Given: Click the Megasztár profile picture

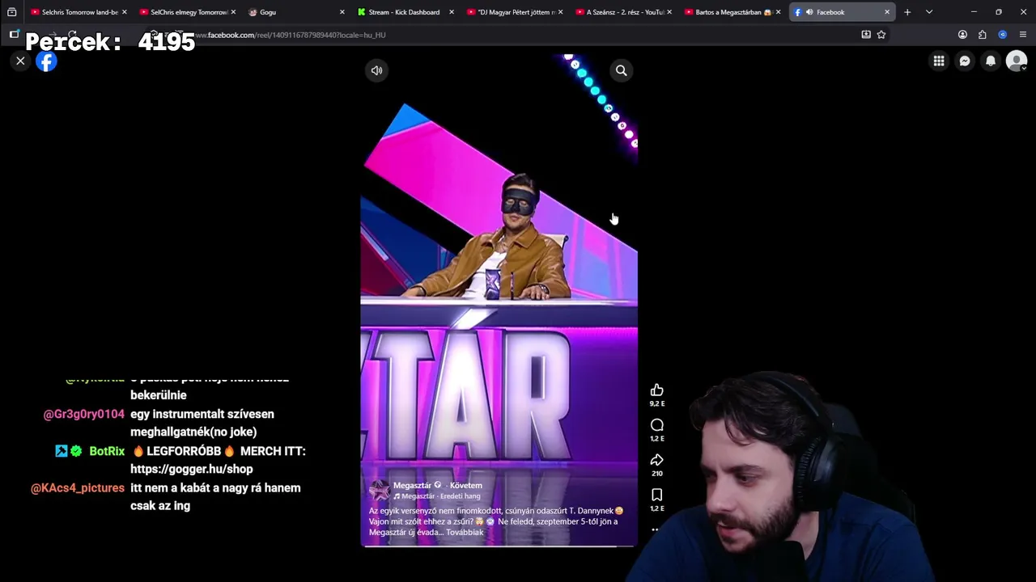Looking at the screenshot, I should (379, 490).
